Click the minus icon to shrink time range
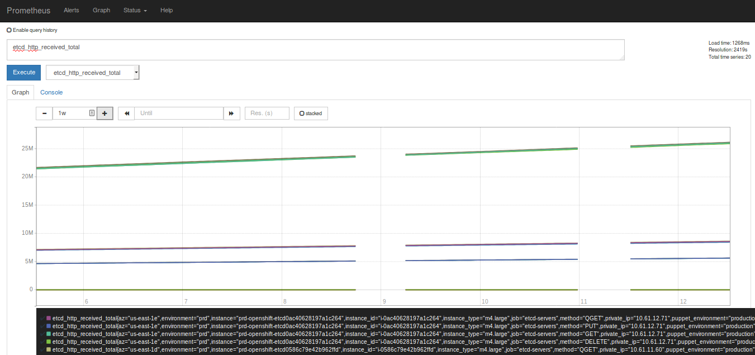 point(44,113)
